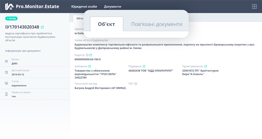Image resolution: width=262 pixels, height=139 pixels.
Task: Open the Кадастр external link icon
Action: pyautogui.click(x=91, y=55)
